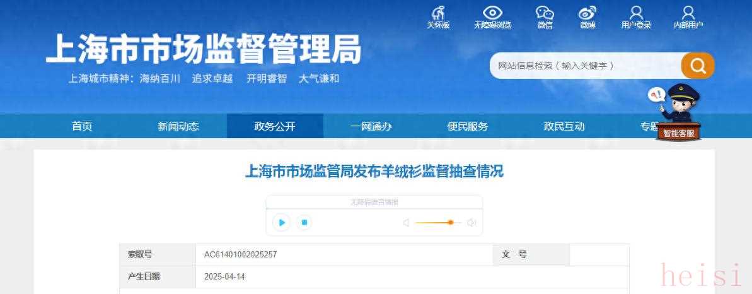Click the 用户登录 user icon
Screen dimensions: 752x294
point(636,13)
